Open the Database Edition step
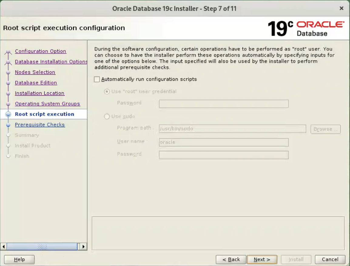The image size is (350, 266). [36, 83]
